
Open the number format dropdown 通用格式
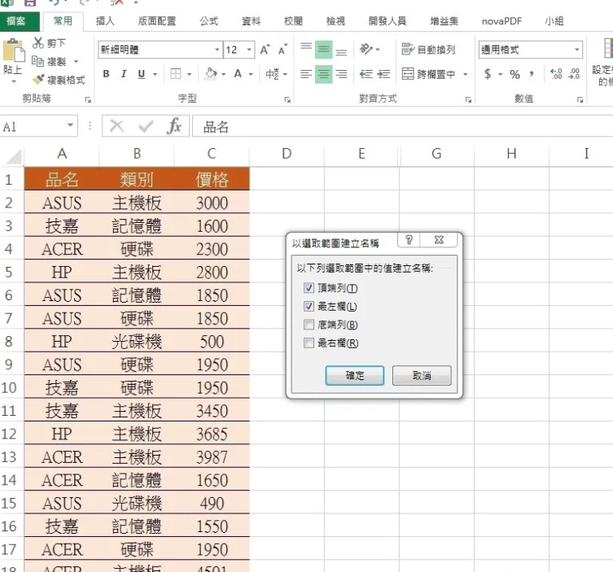click(576, 50)
